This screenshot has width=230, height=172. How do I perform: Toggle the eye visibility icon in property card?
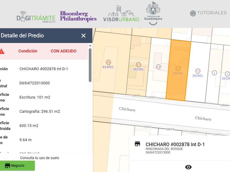[188, 167]
